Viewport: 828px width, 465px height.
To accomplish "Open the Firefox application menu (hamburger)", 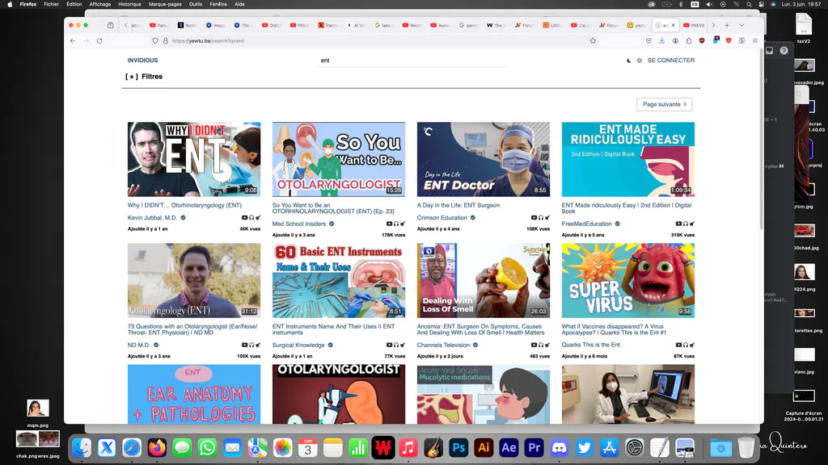I will click(x=755, y=40).
